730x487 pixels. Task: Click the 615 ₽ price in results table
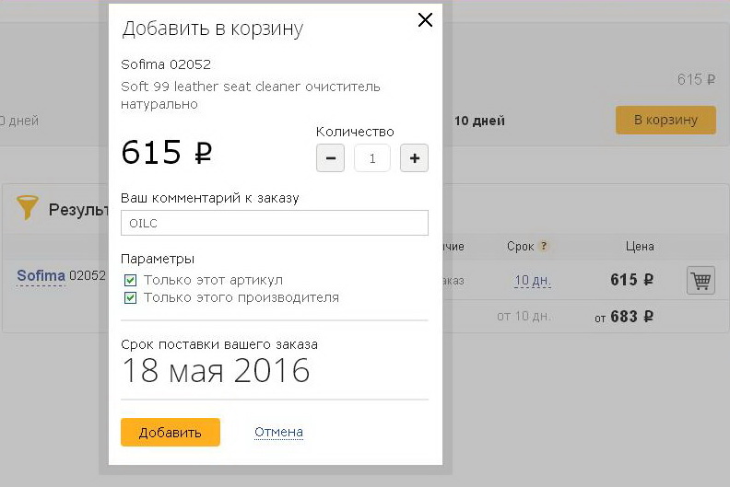[631, 280]
